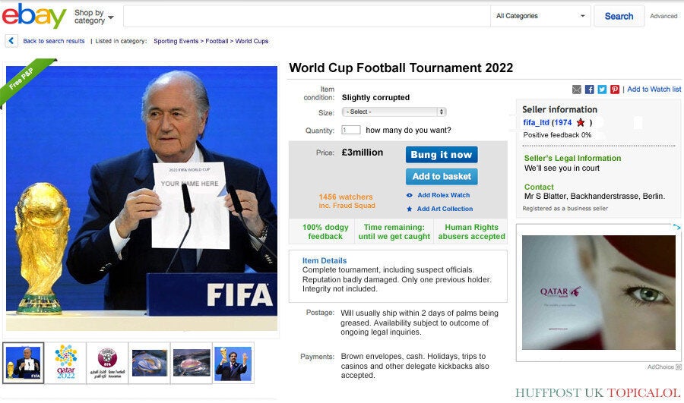Click the Quantity input box

(x=350, y=130)
